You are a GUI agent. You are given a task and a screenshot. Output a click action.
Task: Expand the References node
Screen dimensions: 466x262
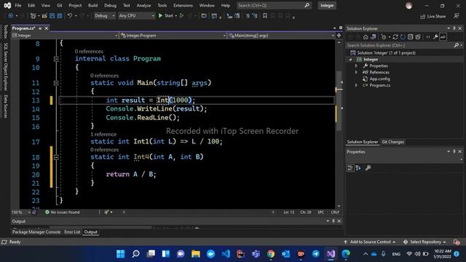click(x=356, y=73)
